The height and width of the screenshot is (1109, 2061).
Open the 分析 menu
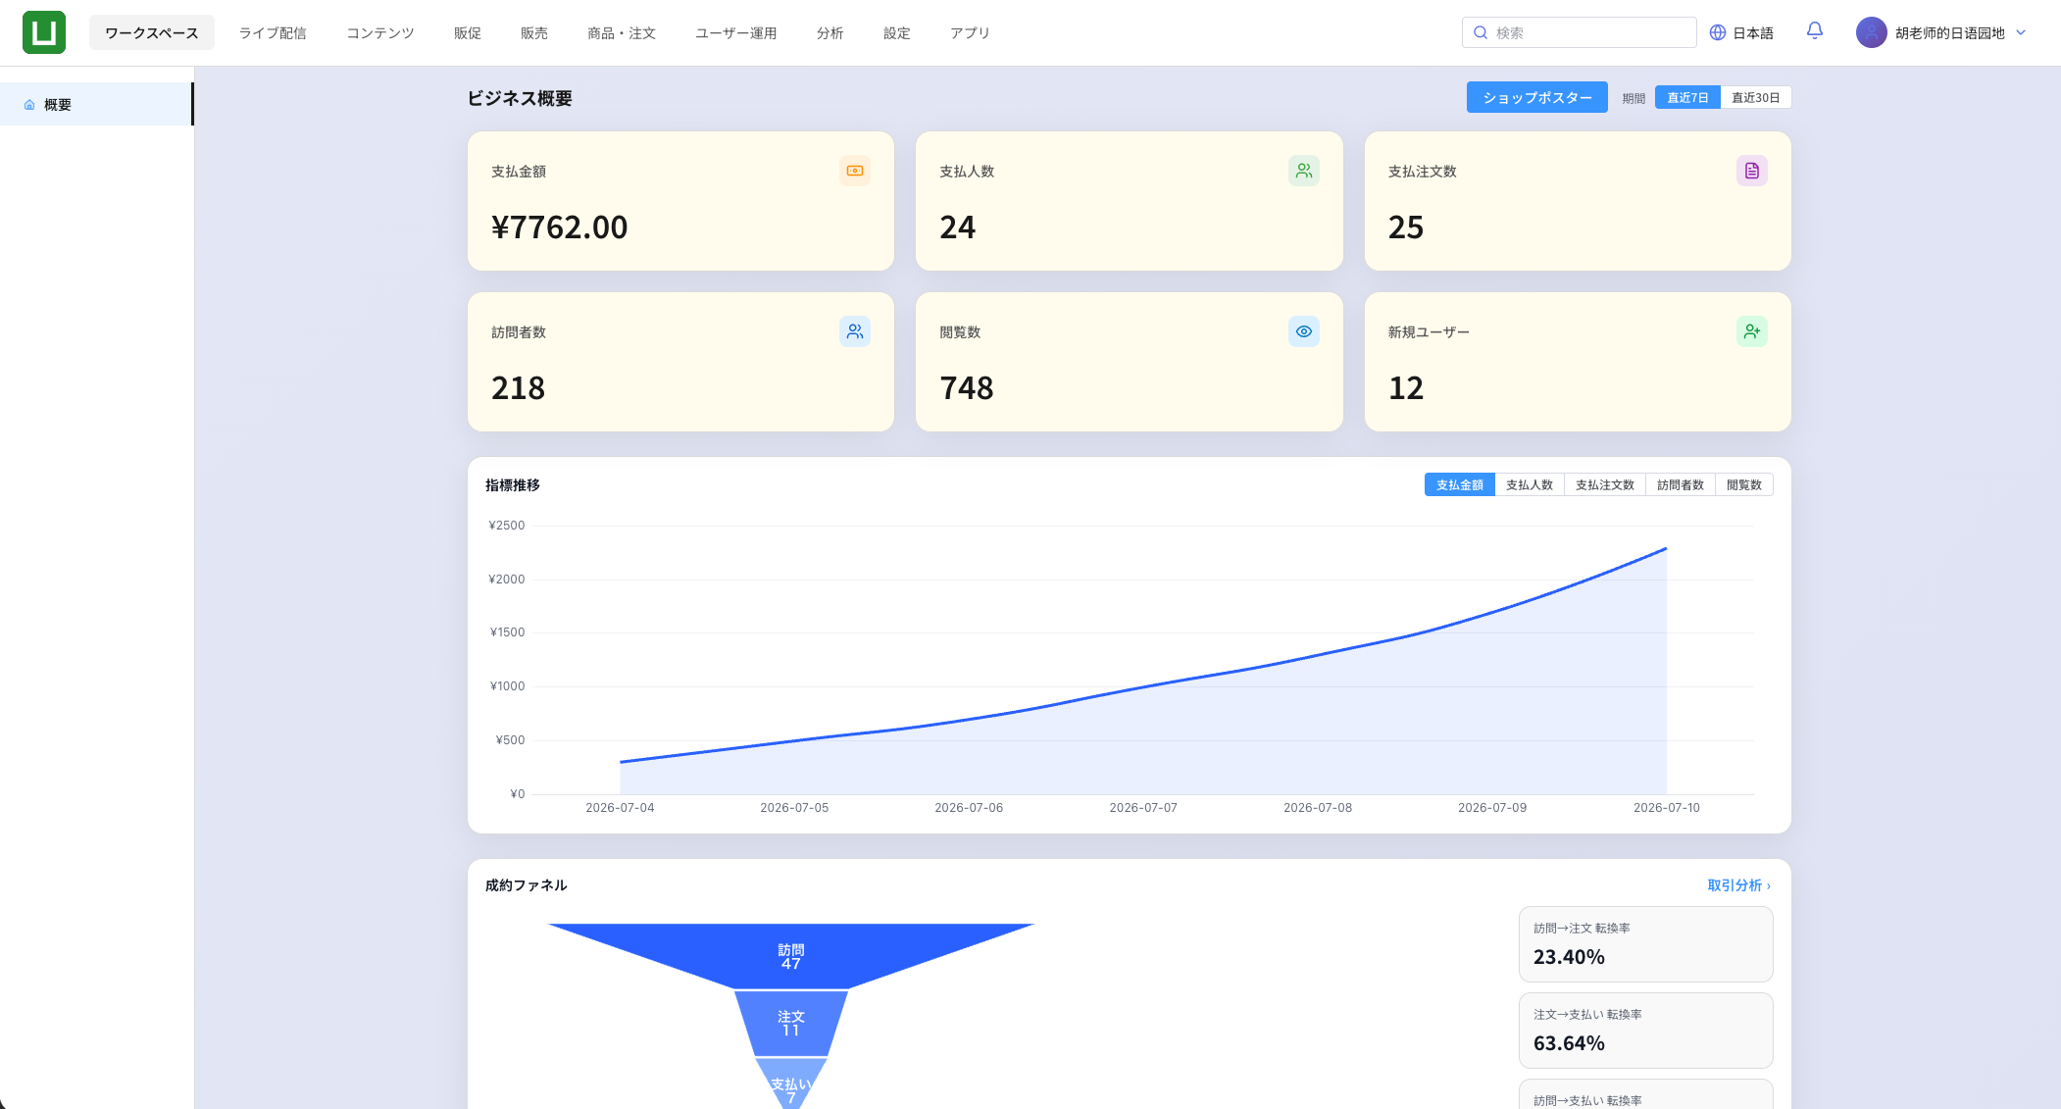830,32
